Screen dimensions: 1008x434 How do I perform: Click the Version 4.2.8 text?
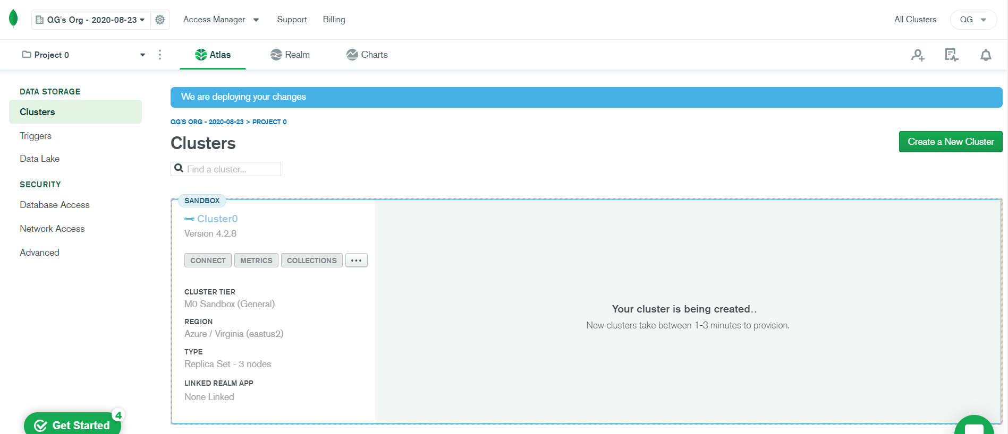click(210, 233)
